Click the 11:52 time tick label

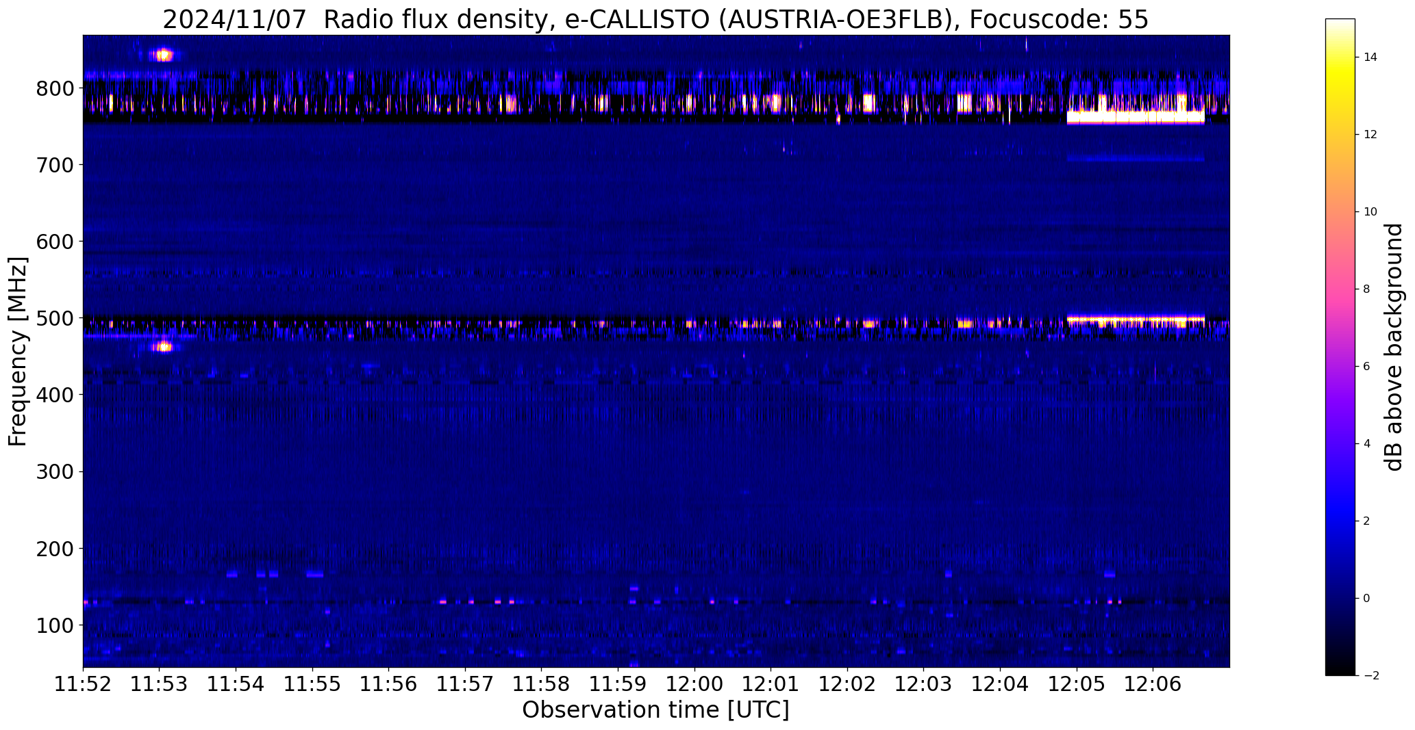click(83, 684)
